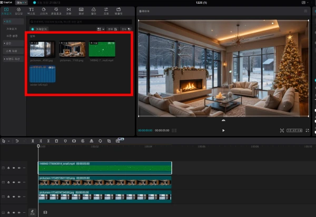Select the snowy window jpg thumbnail
The height and width of the screenshot is (217, 316).
click(42, 49)
